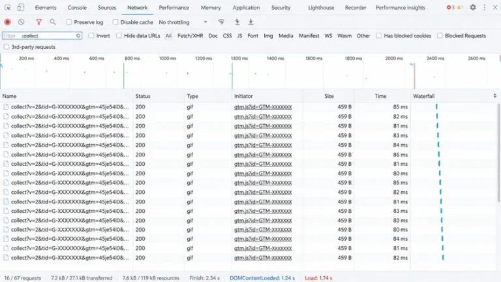Check Has blocked cookies
Viewport: 501px width, 282px height.
(378, 35)
